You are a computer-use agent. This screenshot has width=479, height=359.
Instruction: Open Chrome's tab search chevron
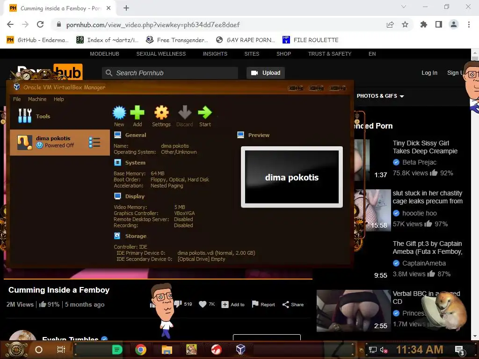coord(404,7)
